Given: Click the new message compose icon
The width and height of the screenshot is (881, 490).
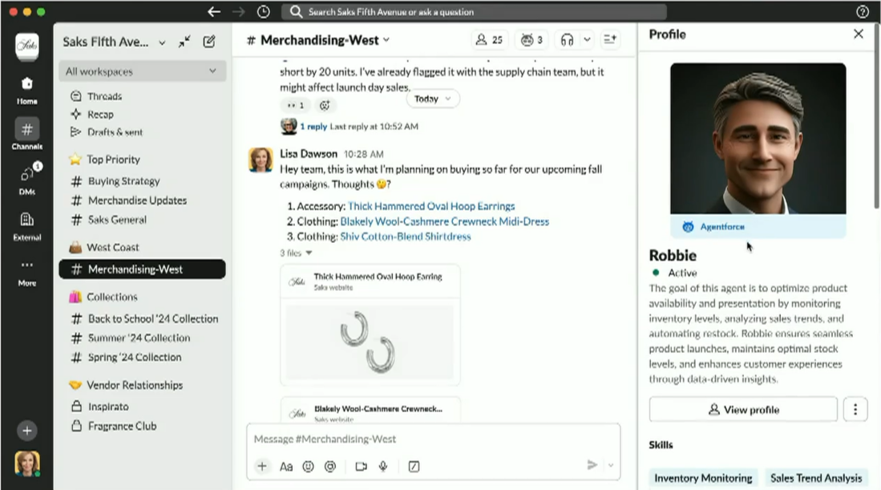Looking at the screenshot, I should point(209,42).
